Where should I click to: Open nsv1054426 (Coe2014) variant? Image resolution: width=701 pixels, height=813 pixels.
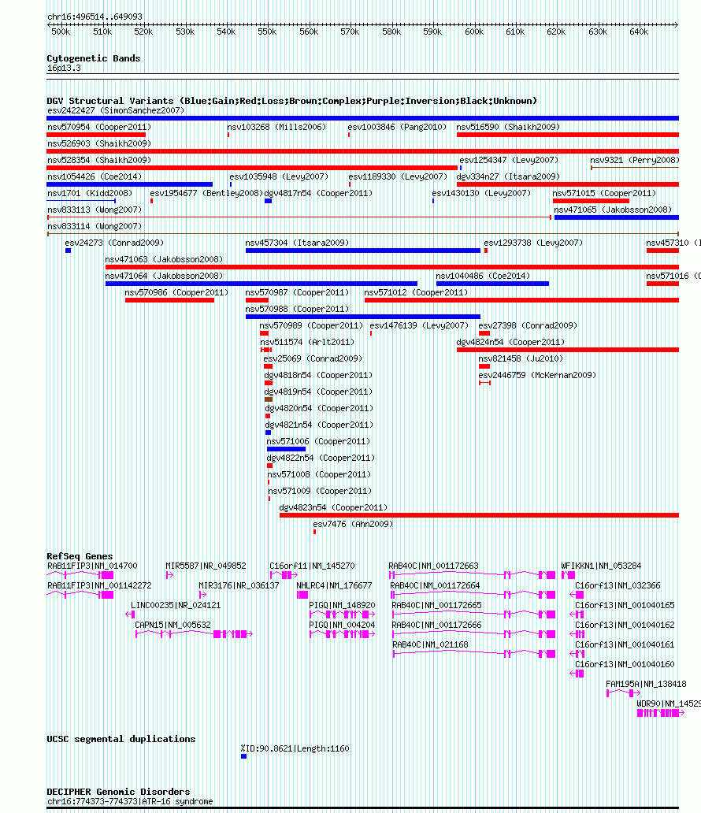[95, 176]
